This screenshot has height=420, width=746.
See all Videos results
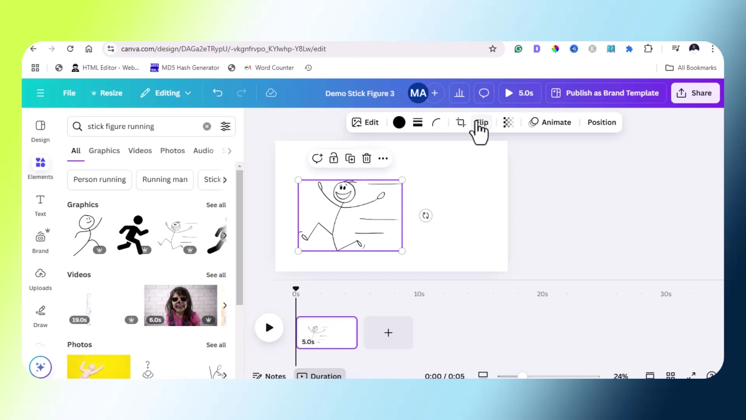click(216, 275)
